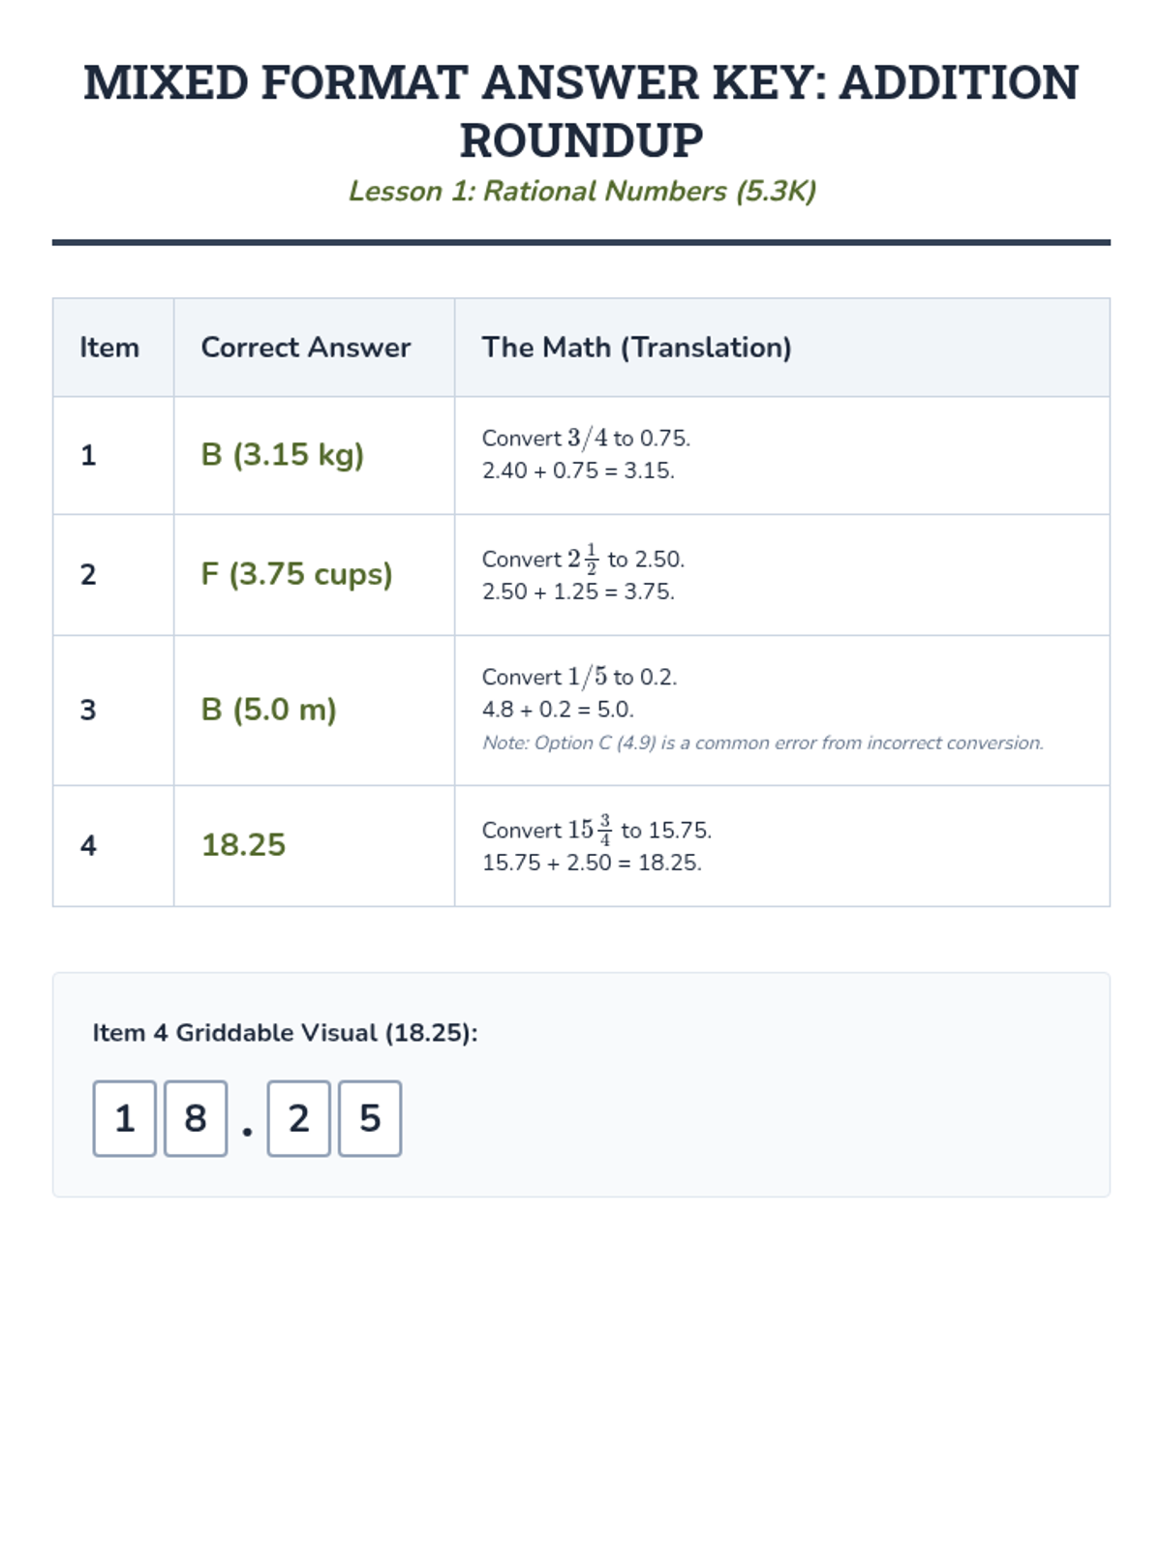The width and height of the screenshot is (1162, 1549).
Task: Select the B (5.0 m) answer
Action: click(268, 710)
